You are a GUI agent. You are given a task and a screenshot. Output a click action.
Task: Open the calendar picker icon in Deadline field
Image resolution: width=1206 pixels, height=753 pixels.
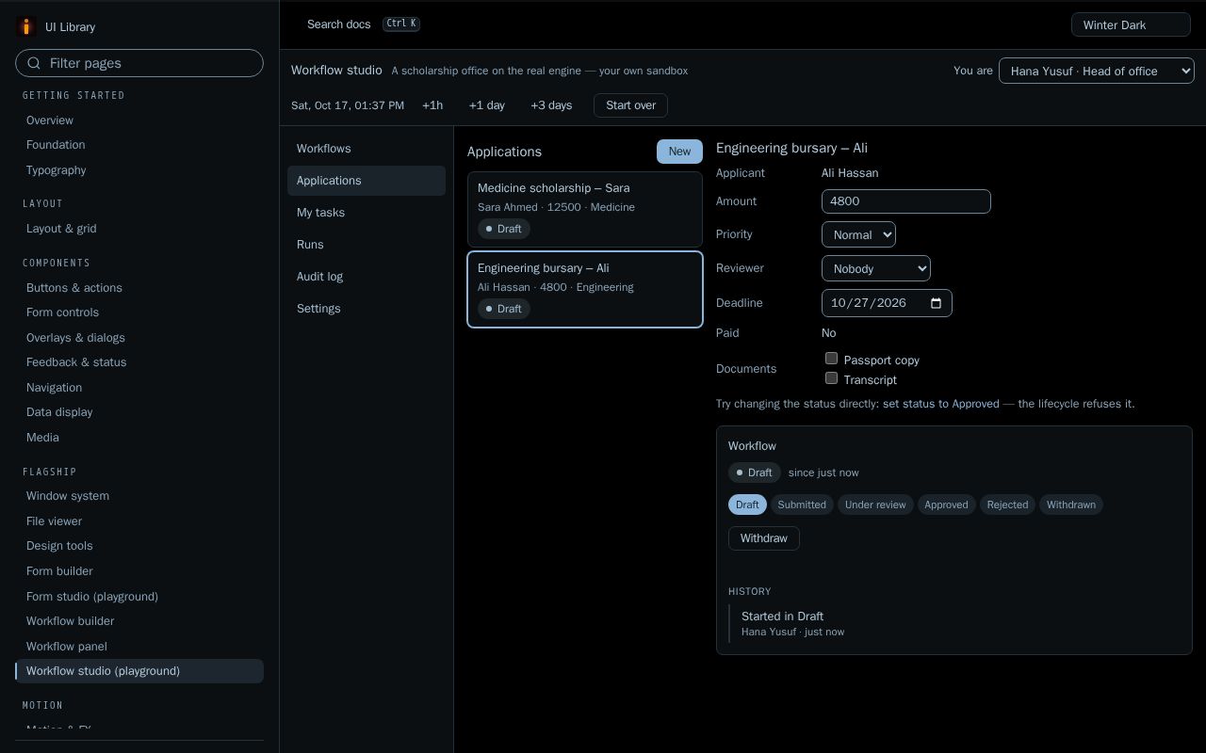pos(936,303)
